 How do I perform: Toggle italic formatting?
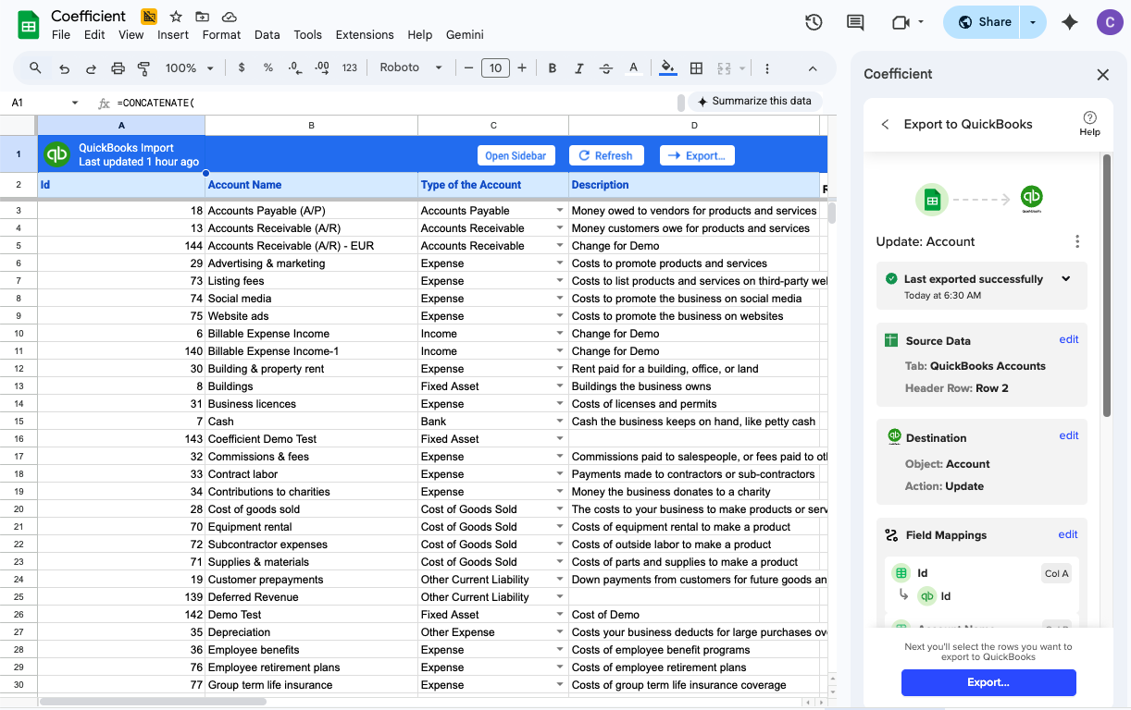pyautogui.click(x=579, y=68)
